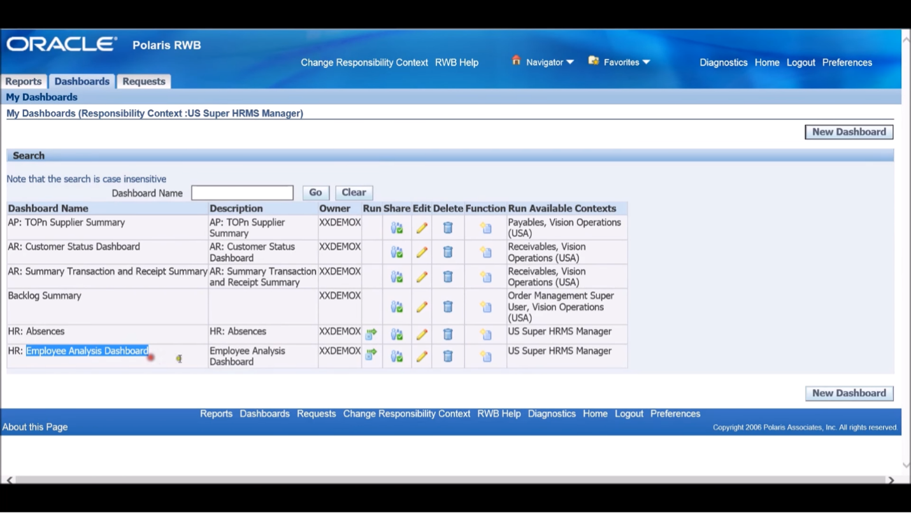The image size is (911, 515).
Task: Share AR: Summary Transaction and Receipt Summary
Action: click(x=397, y=277)
